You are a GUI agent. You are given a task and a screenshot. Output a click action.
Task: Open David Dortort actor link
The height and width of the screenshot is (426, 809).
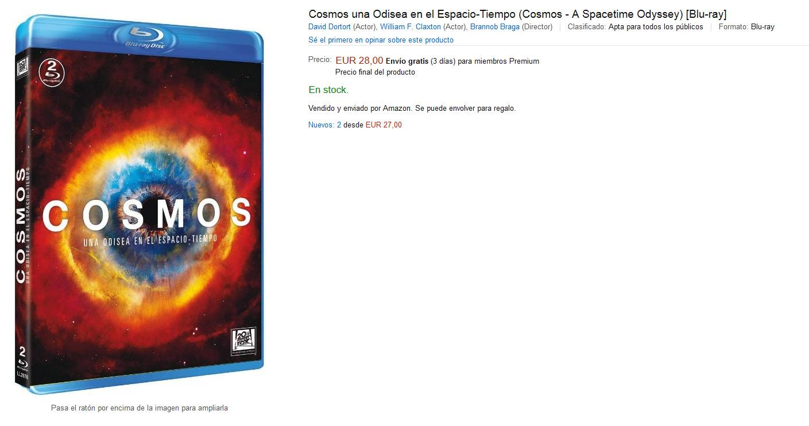(330, 27)
